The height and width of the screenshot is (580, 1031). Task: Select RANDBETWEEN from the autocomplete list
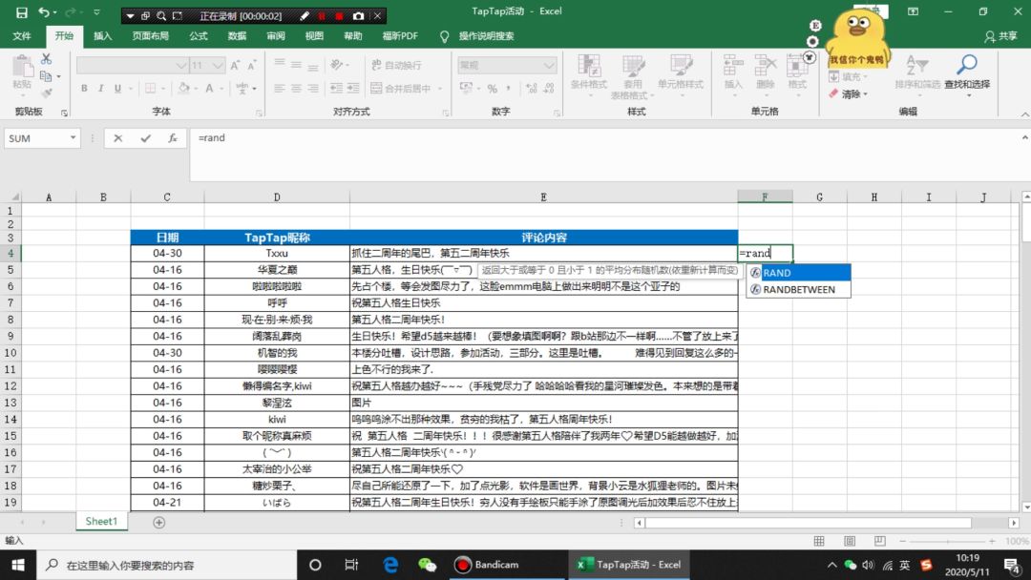coord(798,290)
